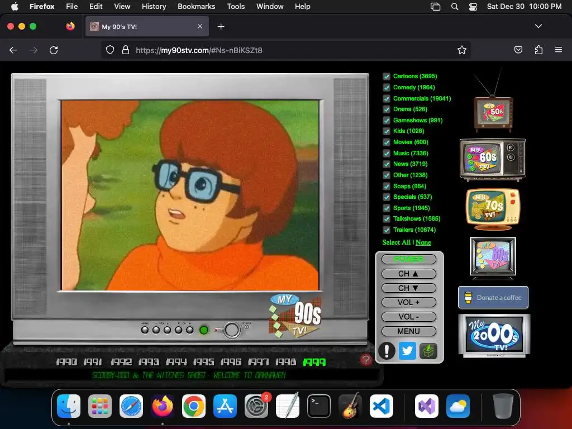Click the green power light on TV
Image resolution: width=572 pixels, height=429 pixels.
204,330
